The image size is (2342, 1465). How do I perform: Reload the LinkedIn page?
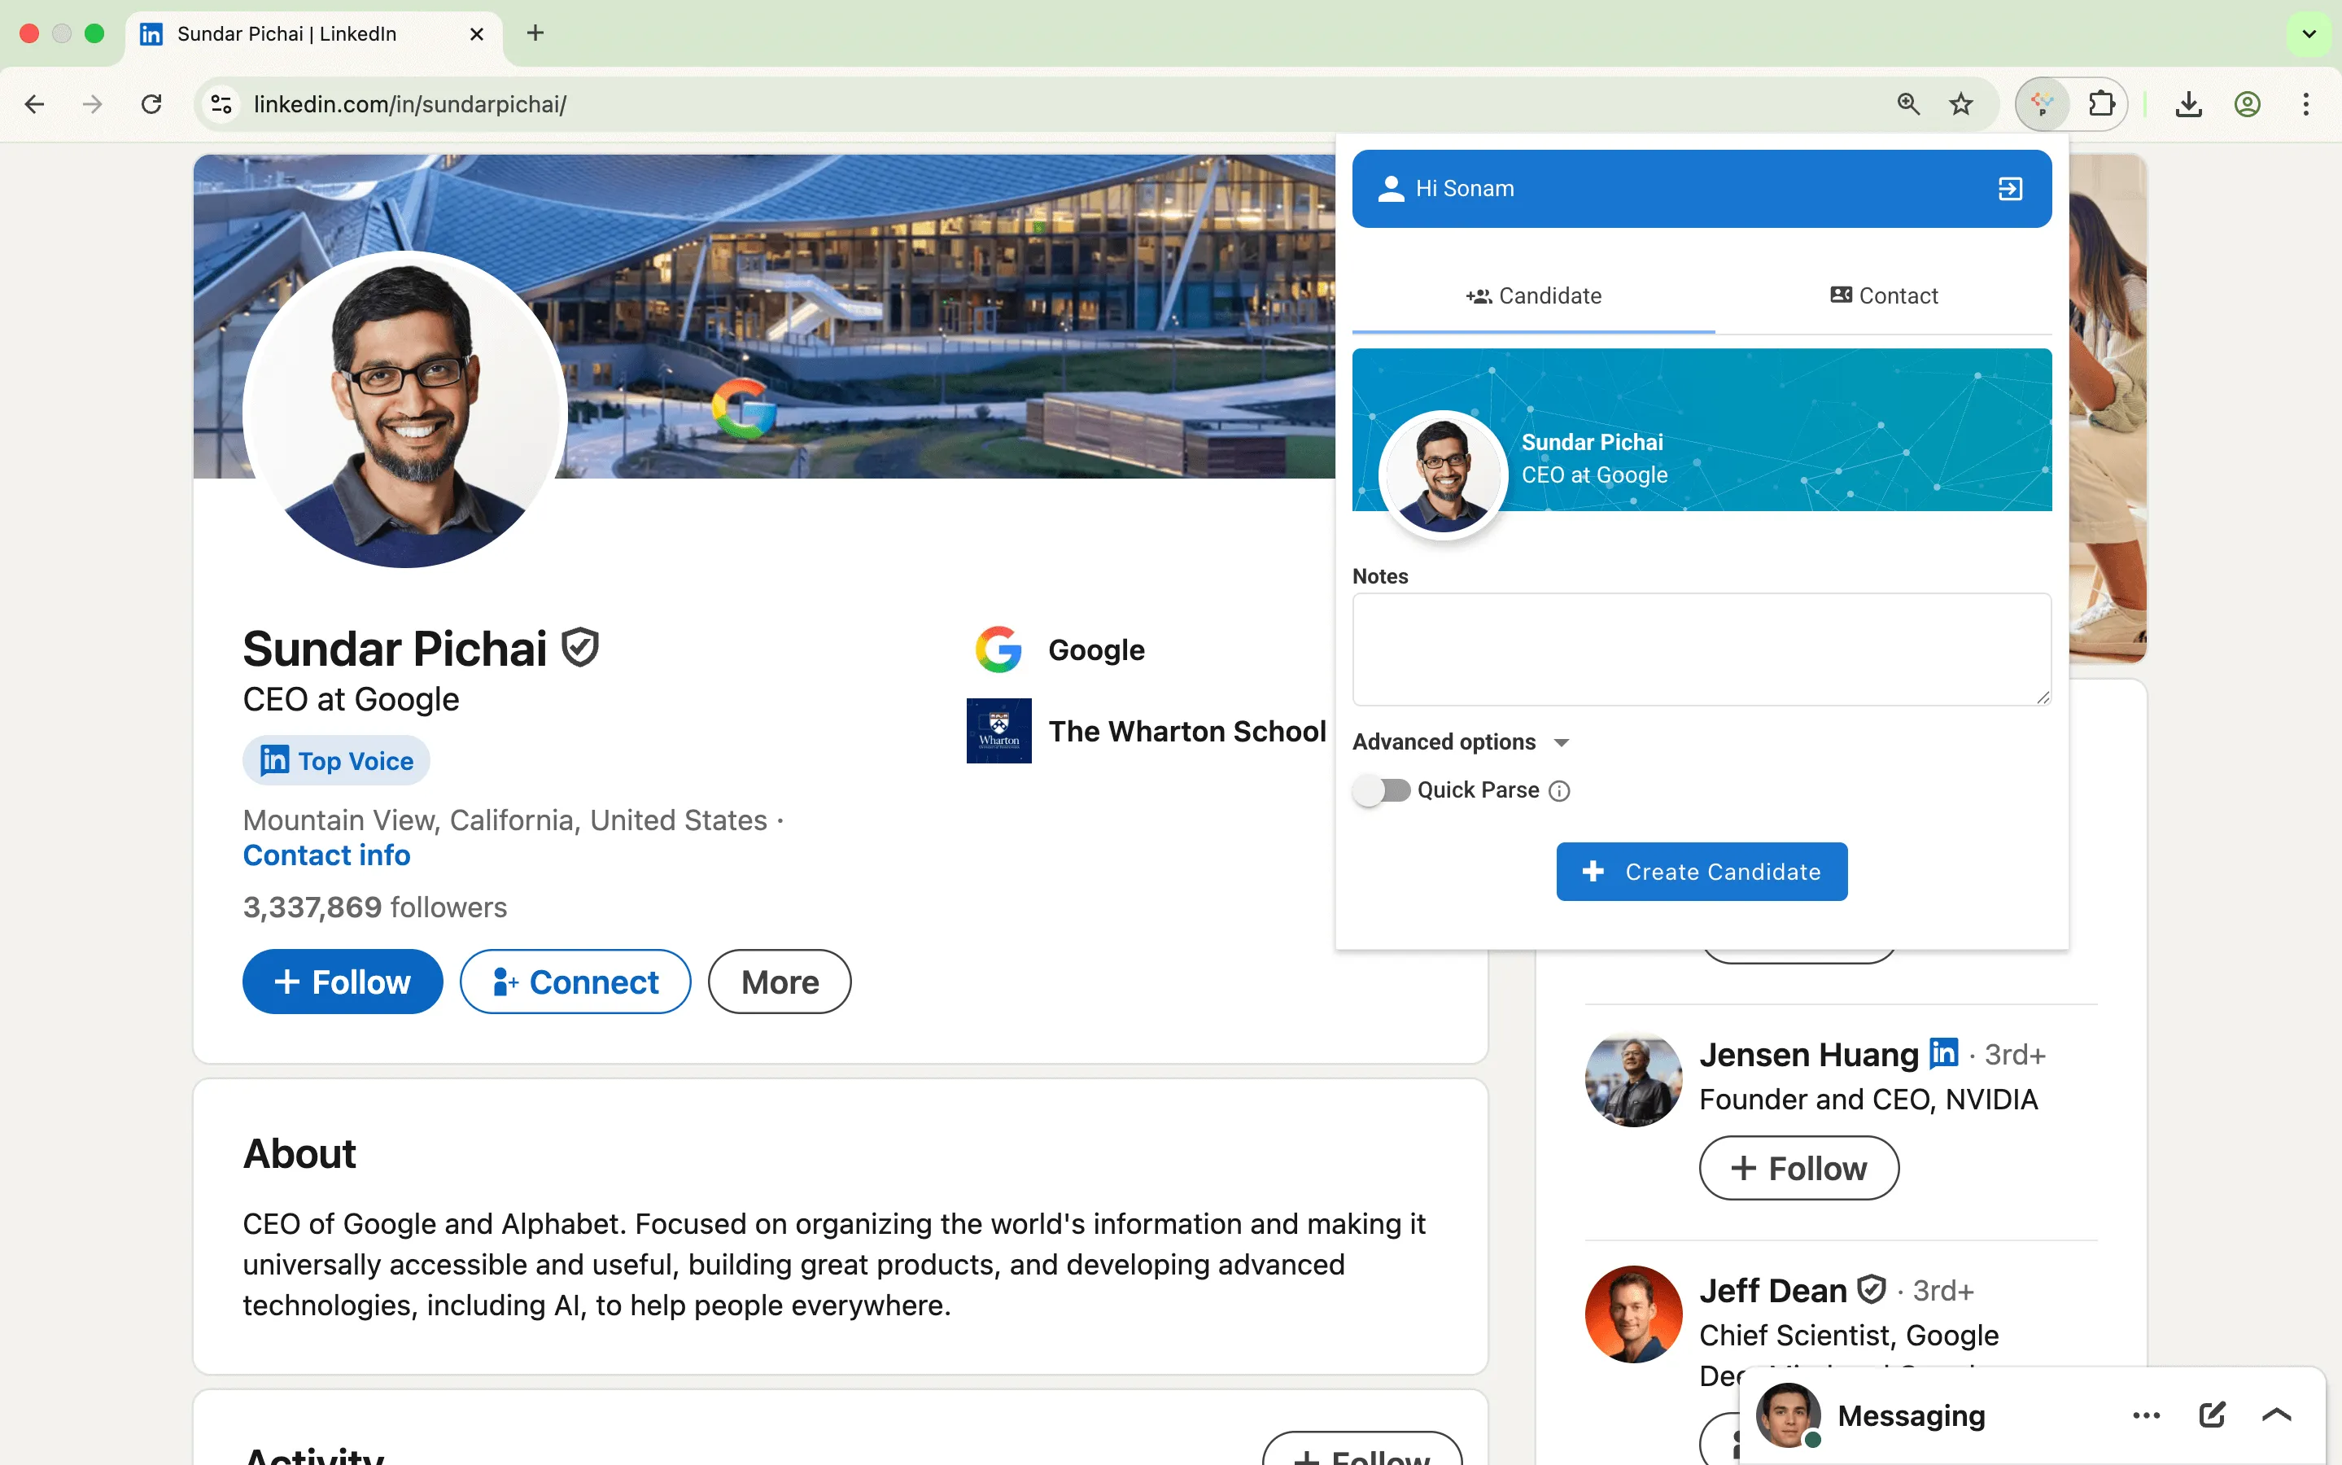coord(151,103)
